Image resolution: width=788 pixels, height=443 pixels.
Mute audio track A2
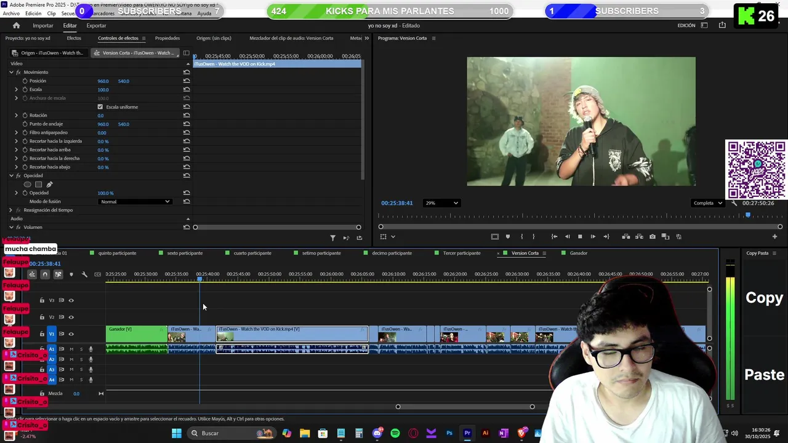[71, 359]
